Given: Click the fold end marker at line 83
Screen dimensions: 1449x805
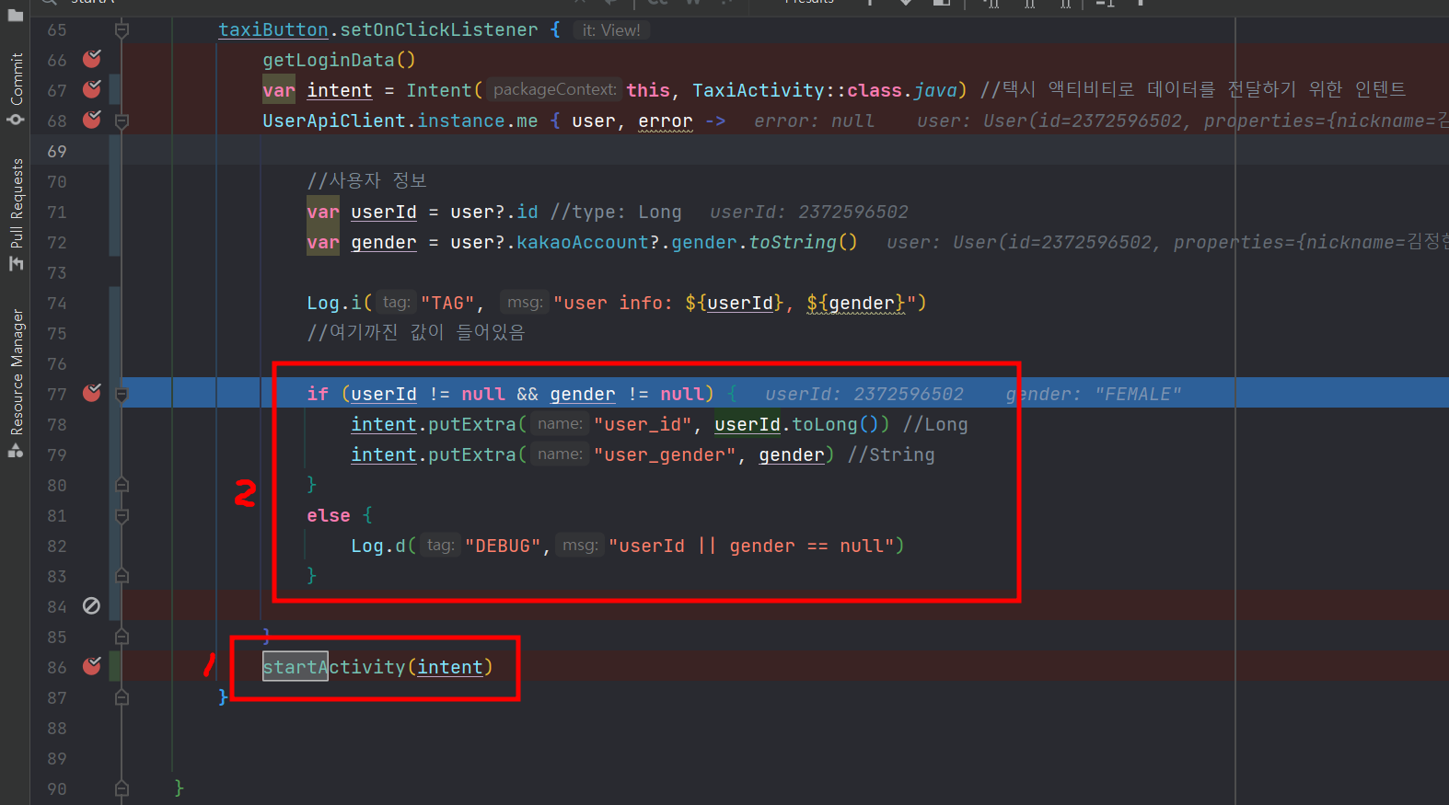Looking at the screenshot, I should point(122,576).
